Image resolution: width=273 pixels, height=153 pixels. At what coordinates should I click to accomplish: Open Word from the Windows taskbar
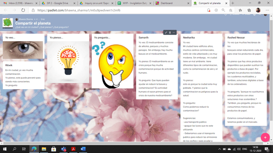(83, 149)
